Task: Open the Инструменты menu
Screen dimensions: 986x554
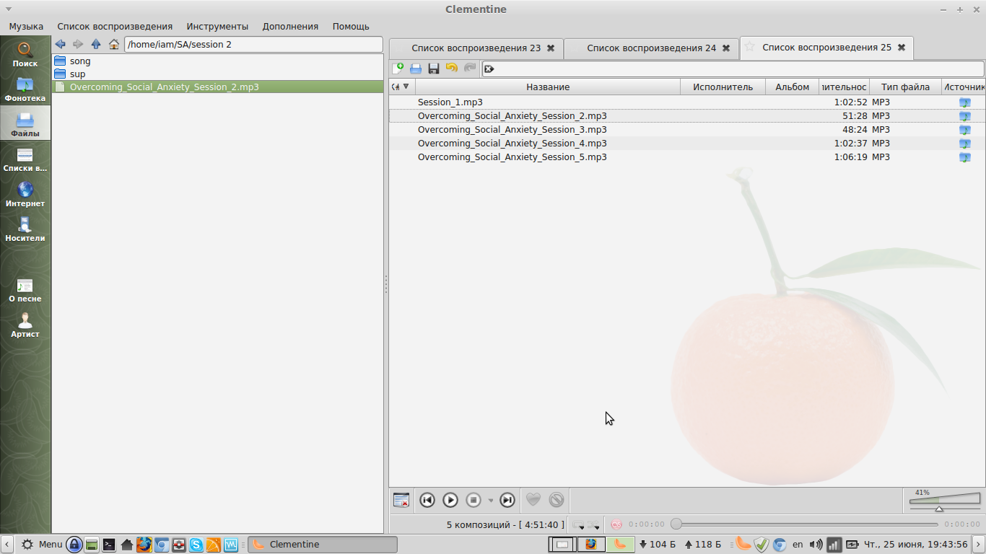Action: tap(217, 27)
